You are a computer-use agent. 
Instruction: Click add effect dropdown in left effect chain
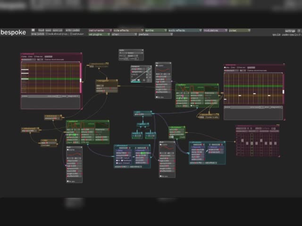(x=136, y=167)
